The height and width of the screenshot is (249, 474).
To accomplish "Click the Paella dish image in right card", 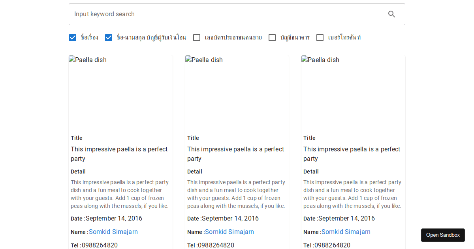I will [353, 93].
